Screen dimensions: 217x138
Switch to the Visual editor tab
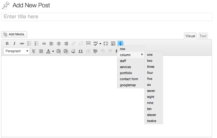click(x=190, y=36)
